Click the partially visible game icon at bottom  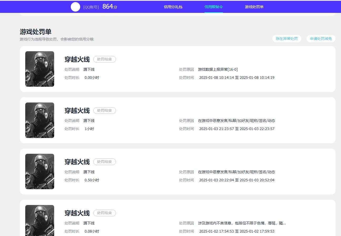click(x=39, y=222)
